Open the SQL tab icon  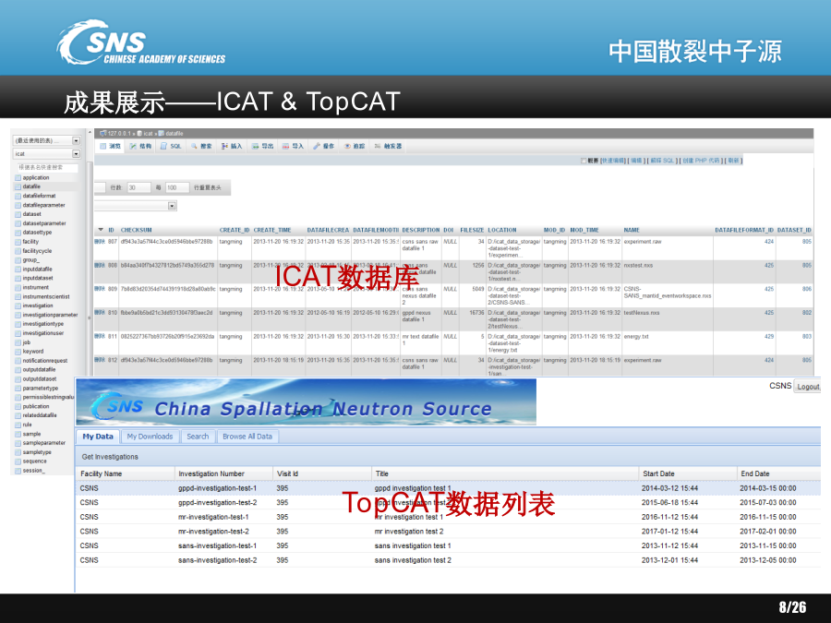coord(163,146)
